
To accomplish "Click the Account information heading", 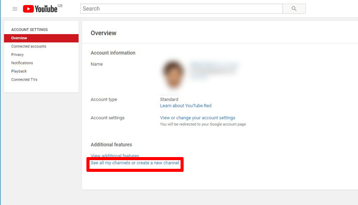I will point(113,53).
